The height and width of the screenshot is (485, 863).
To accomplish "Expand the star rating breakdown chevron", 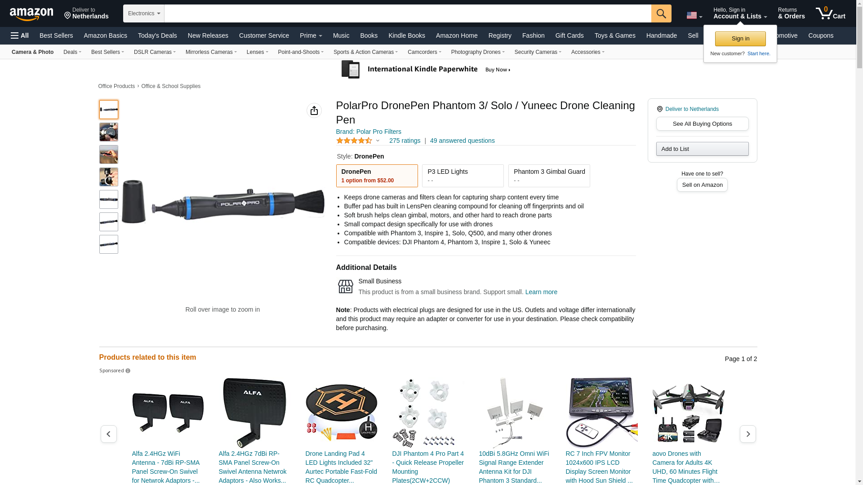I will (378, 141).
